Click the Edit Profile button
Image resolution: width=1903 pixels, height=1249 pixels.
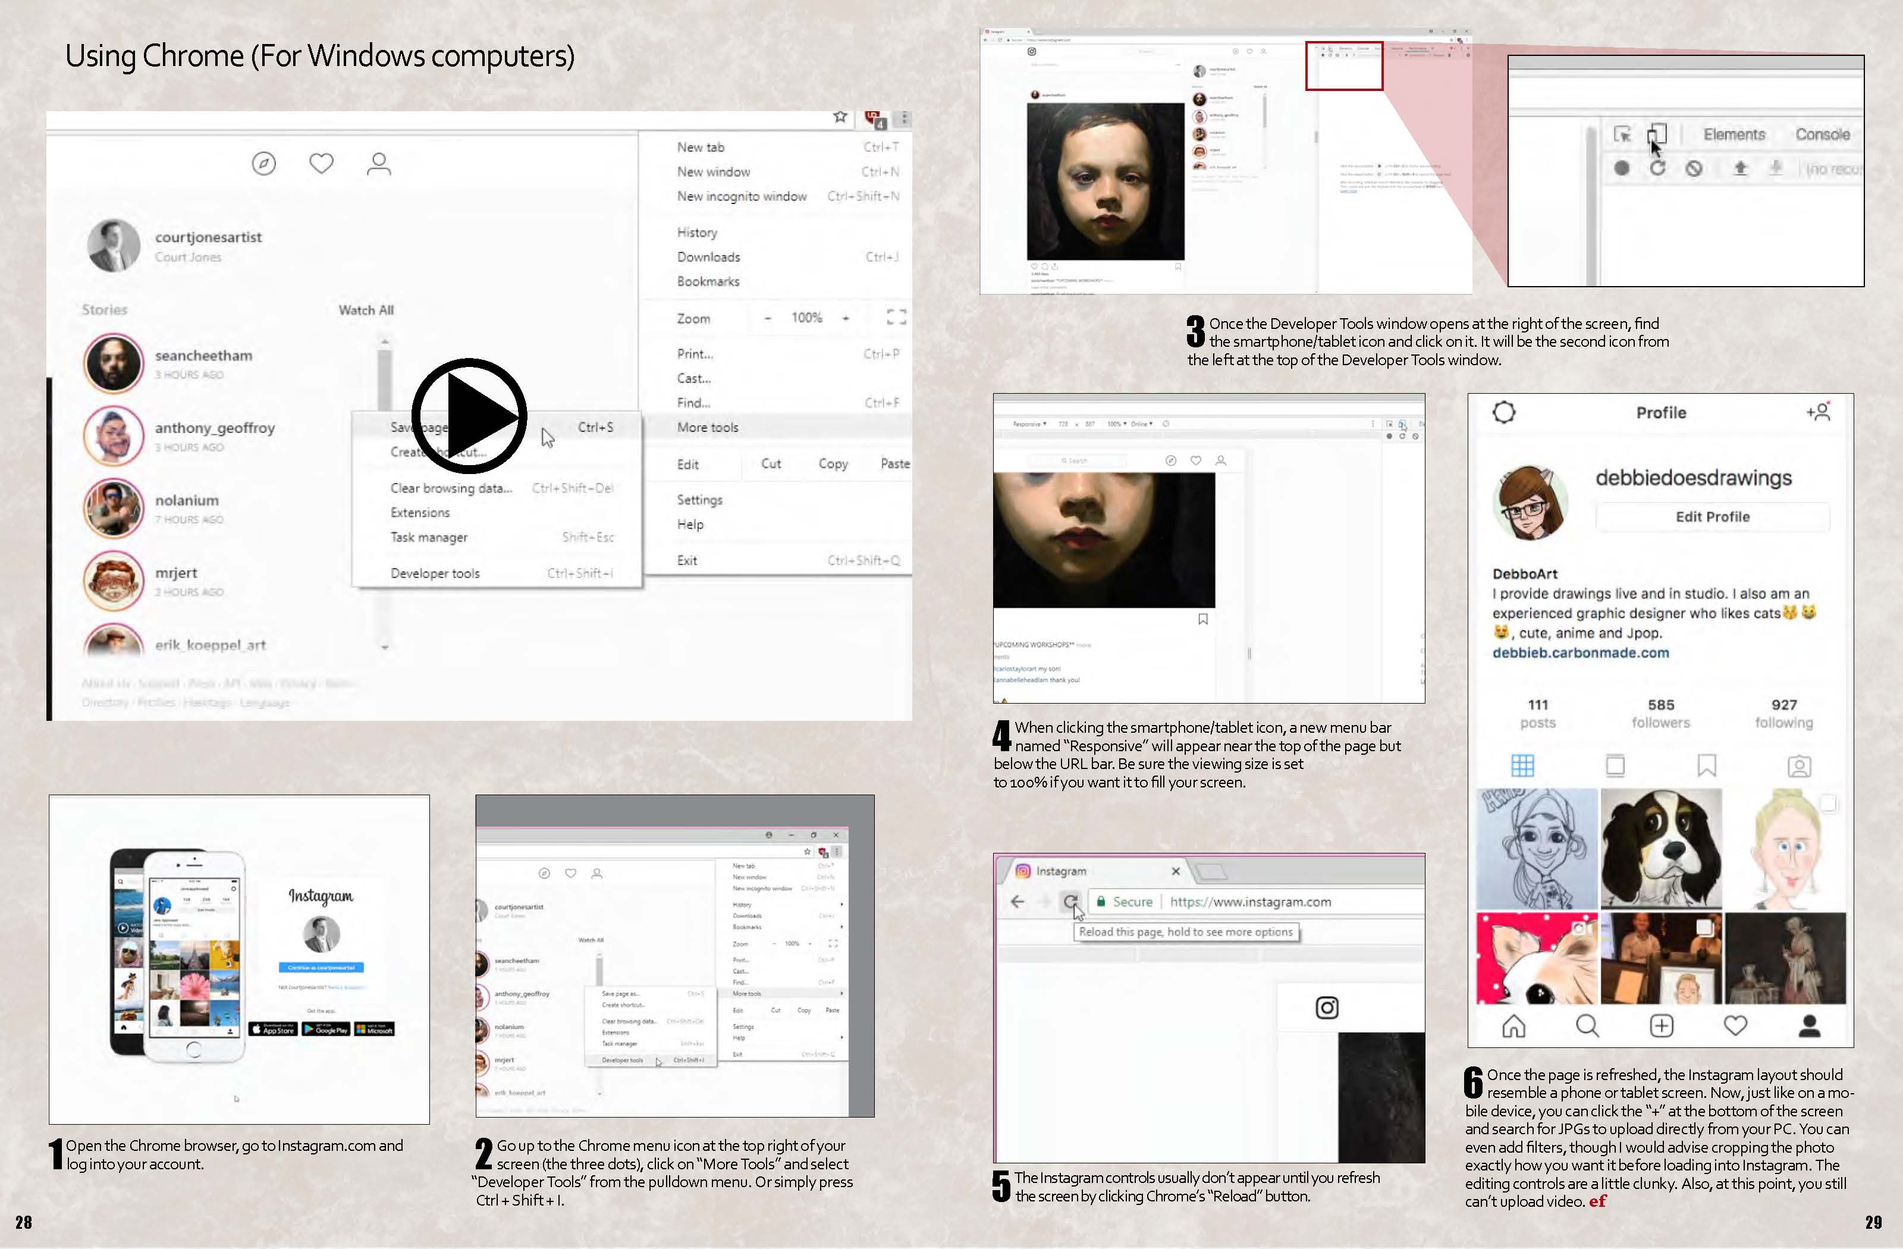(x=1712, y=517)
